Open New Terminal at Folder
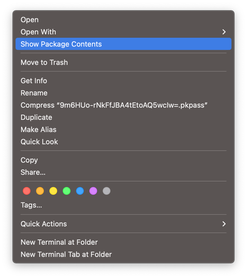Image resolution: width=247 pixels, height=278 pixels. (x=59, y=242)
